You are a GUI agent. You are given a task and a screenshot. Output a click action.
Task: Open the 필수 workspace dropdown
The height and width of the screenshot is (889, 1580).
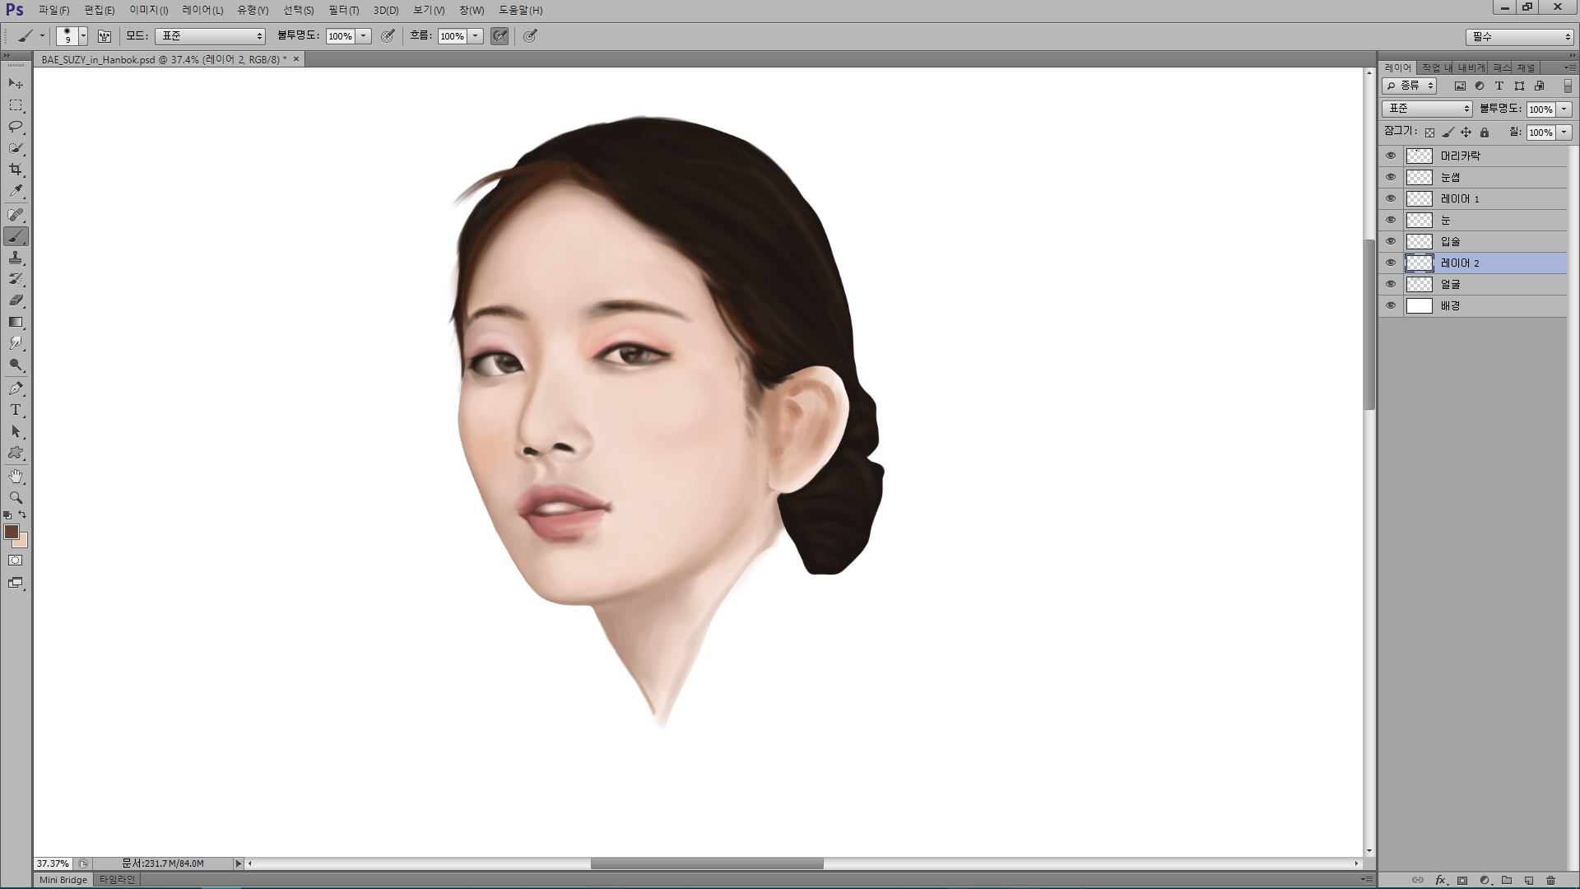(x=1519, y=36)
